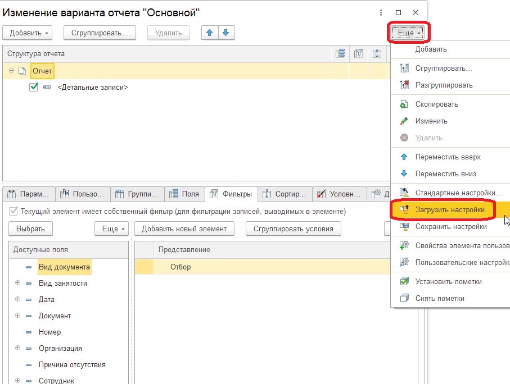Switch to the Пользо... tab
Image resolution: width=510 pixels, height=384 pixels.
click(x=83, y=194)
